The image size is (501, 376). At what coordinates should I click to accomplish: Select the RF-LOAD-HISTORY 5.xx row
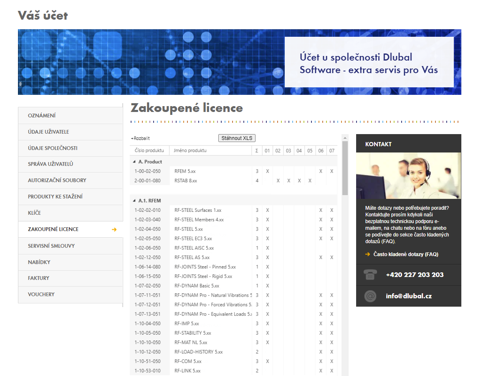pyautogui.click(x=234, y=352)
